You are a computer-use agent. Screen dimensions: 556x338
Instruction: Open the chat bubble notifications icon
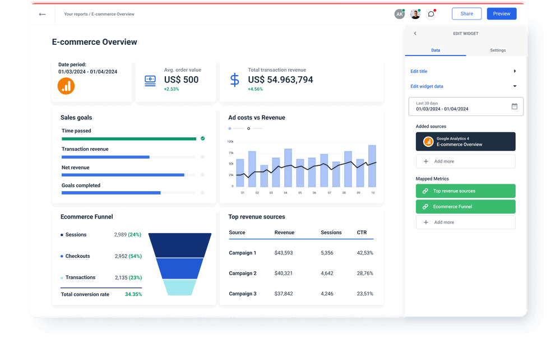(x=430, y=13)
